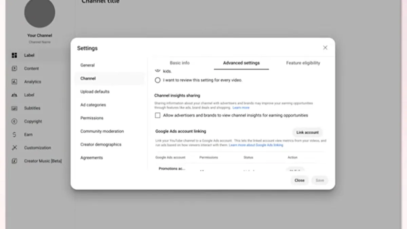Click the dashboard grid icon beside Label
This screenshot has width=407, height=229.
tap(14, 55)
